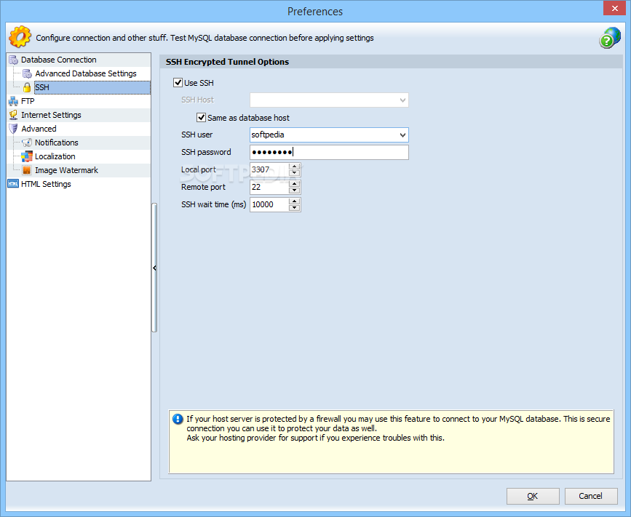Uncheck the Use SSH checkbox
The width and height of the screenshot is (631, 517).
[x=178, y=83]
